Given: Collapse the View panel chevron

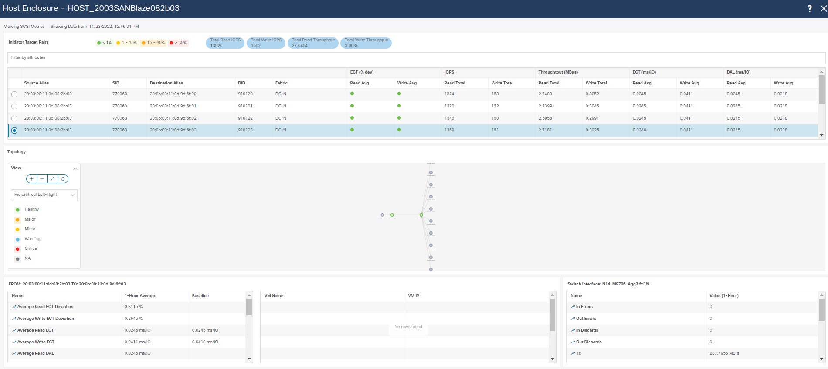Looking at the screenshot, I should (x=75, y=168).
